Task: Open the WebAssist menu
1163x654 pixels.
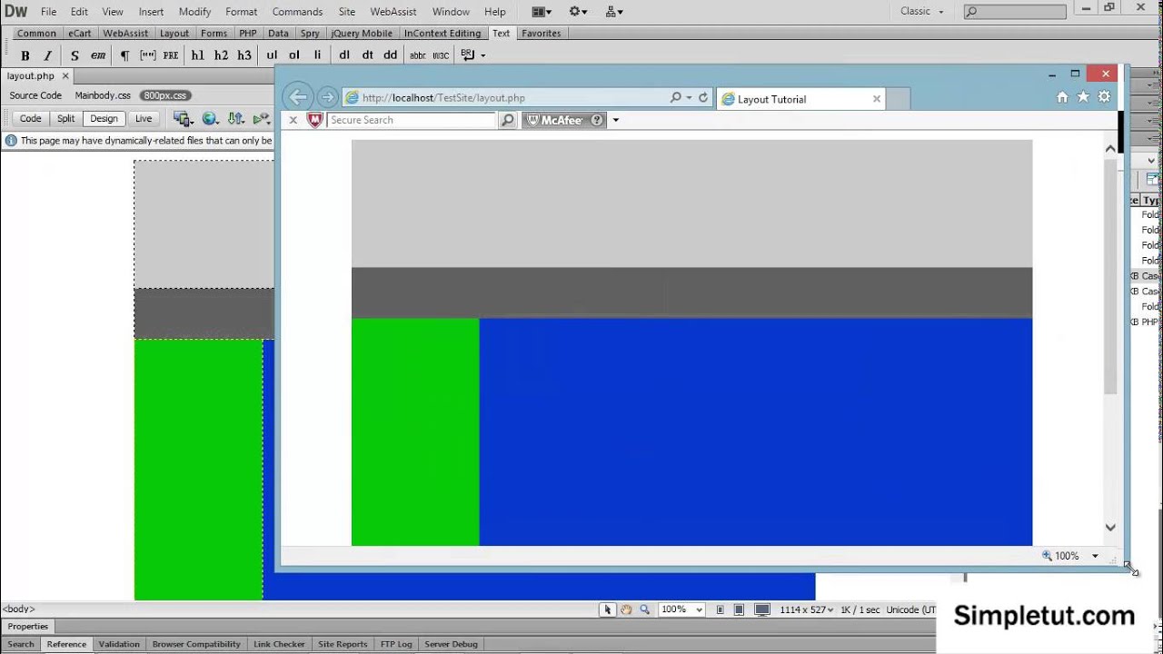Action: point(393,12)
